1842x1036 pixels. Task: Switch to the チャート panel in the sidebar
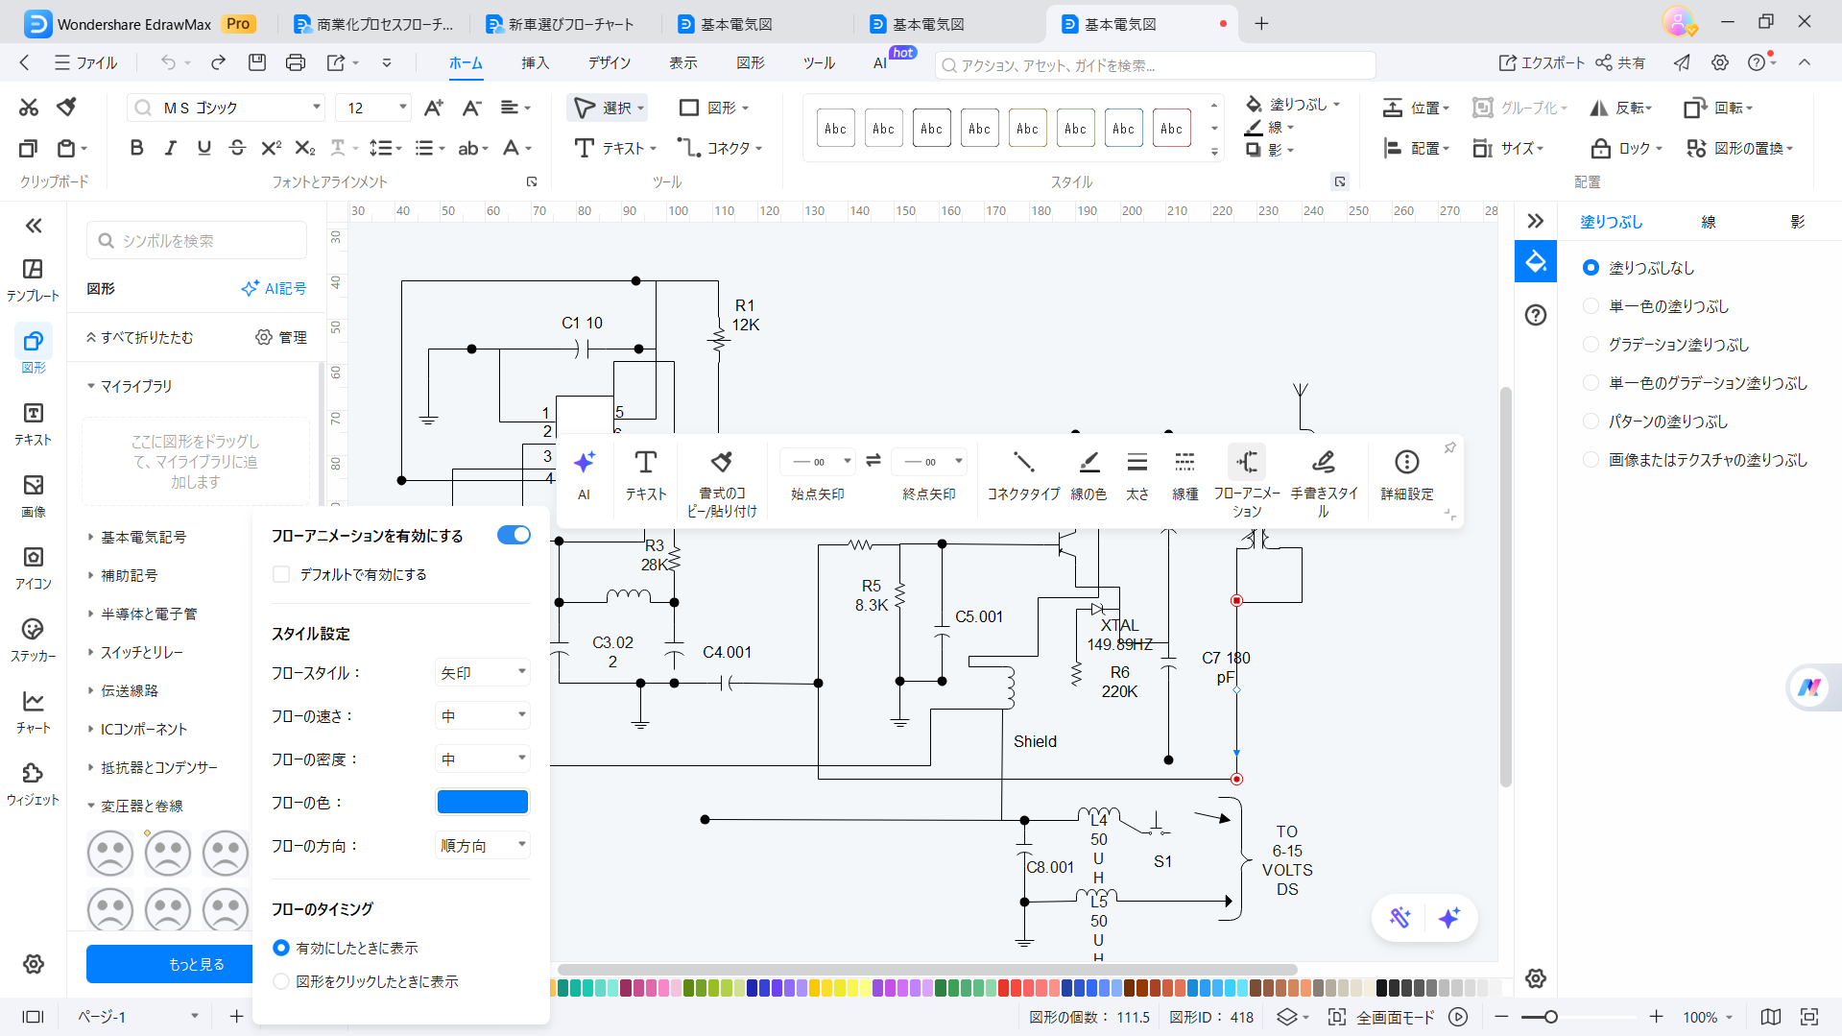pyautogui.click(x=32, y=711)
